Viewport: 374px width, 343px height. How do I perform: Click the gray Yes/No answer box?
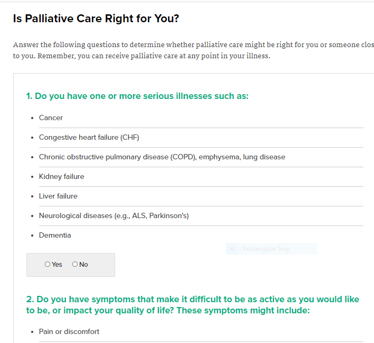[x=71, y=265]
